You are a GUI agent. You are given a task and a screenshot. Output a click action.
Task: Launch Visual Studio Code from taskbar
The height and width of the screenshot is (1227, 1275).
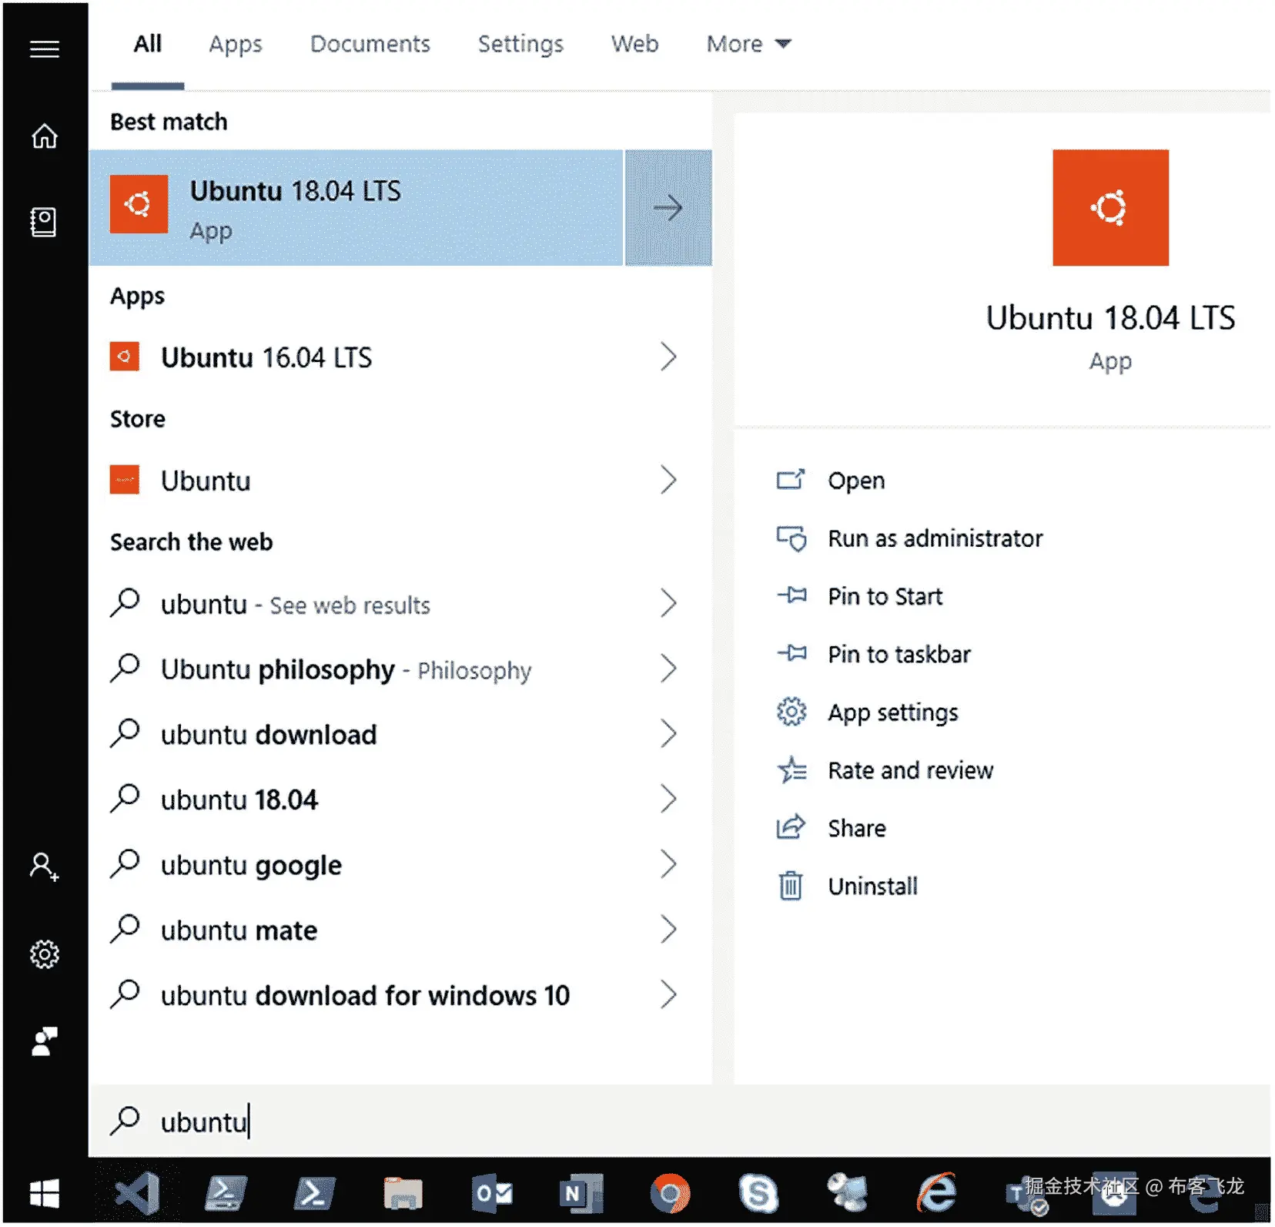tap(138, 1193)
